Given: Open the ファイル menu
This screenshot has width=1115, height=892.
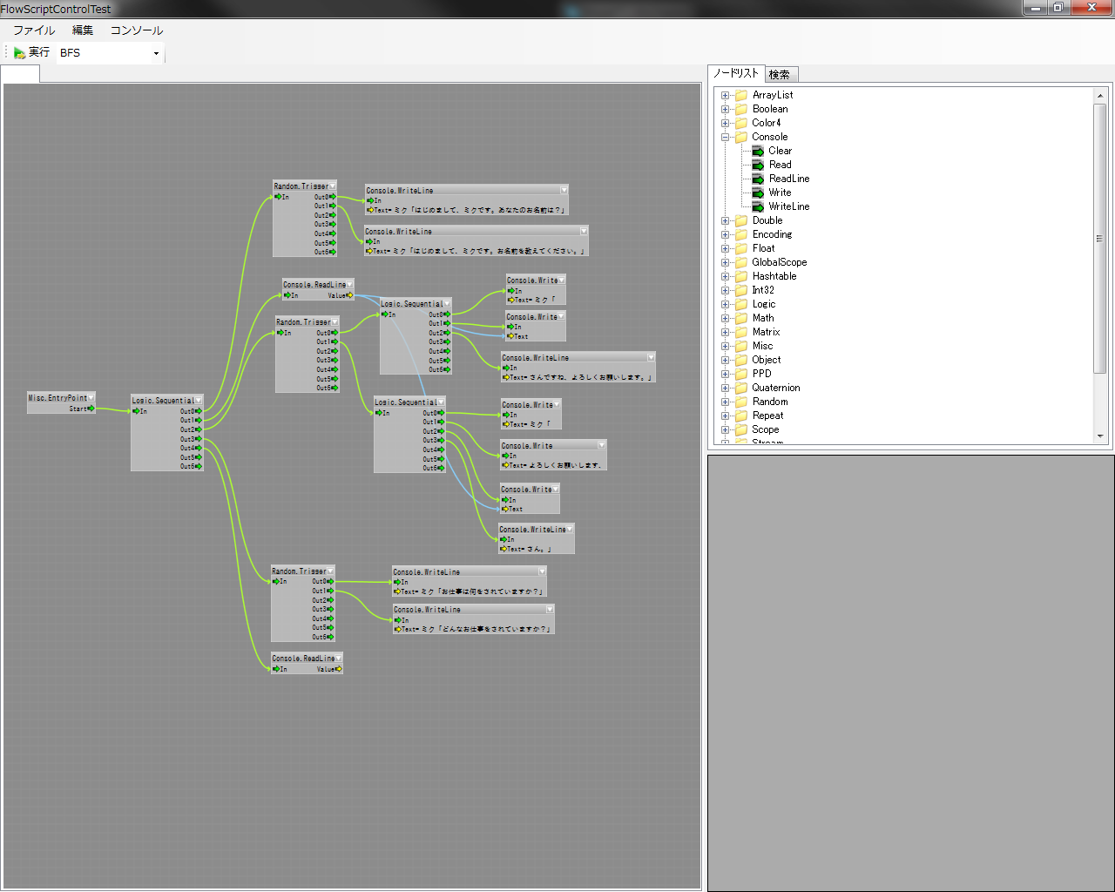Looking at the screenshot, I should (x=34, y=30).
